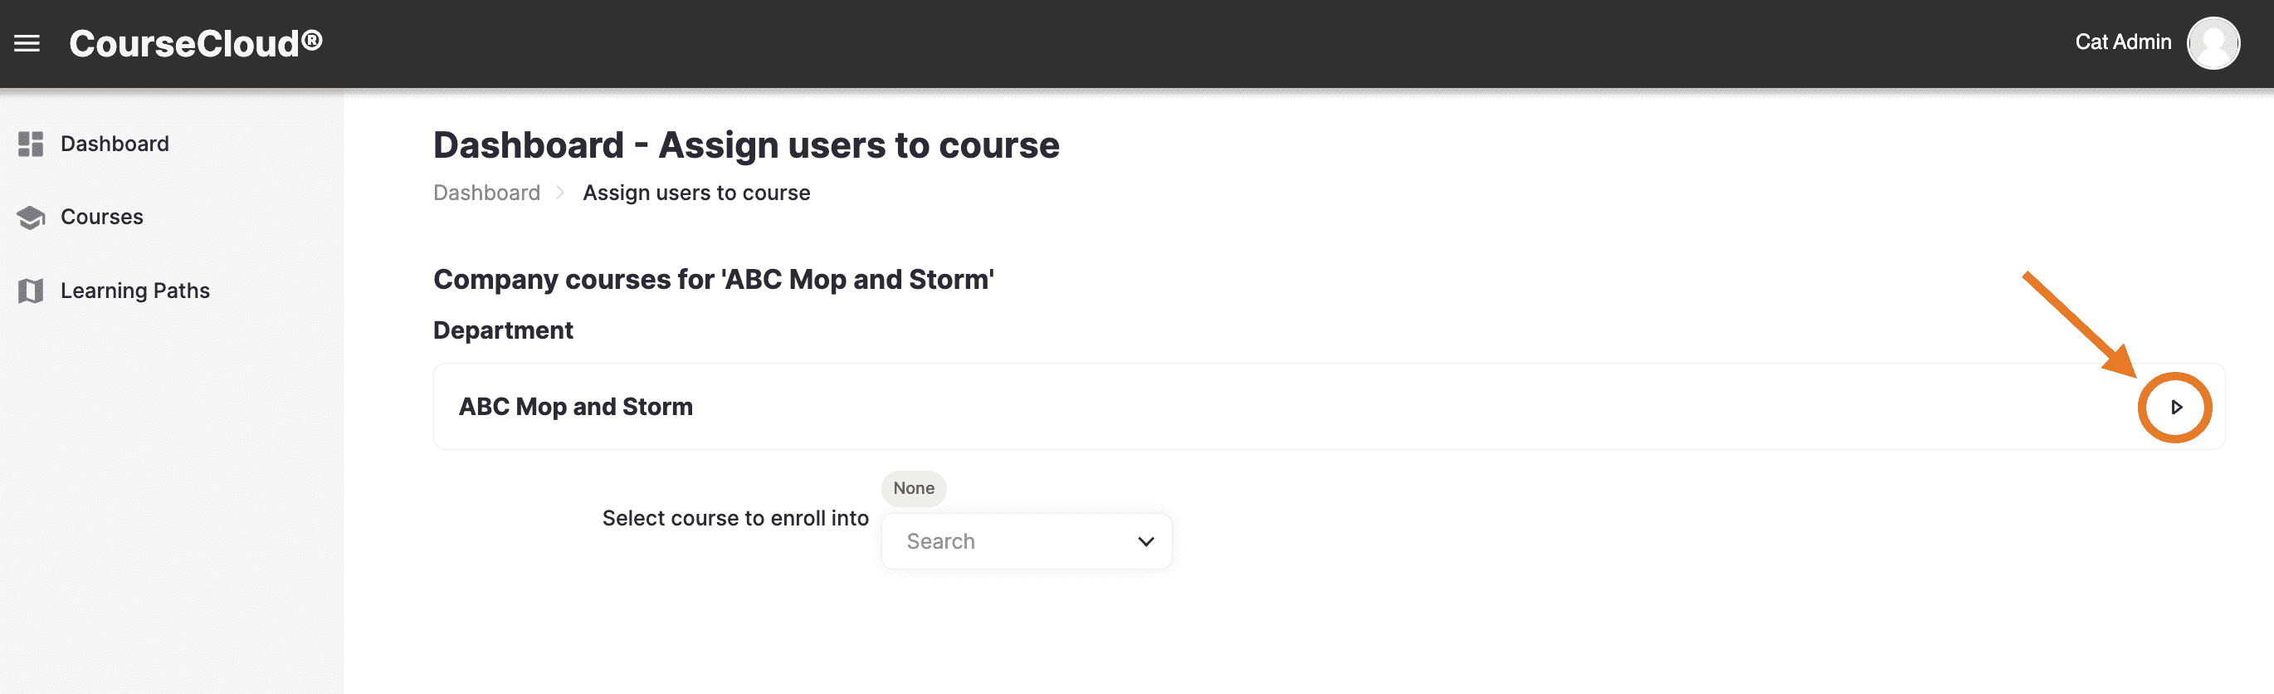Viewport: 2274px width, 694px height.
Task: Click the CourseCloud logo
Action: pos(196,43)
